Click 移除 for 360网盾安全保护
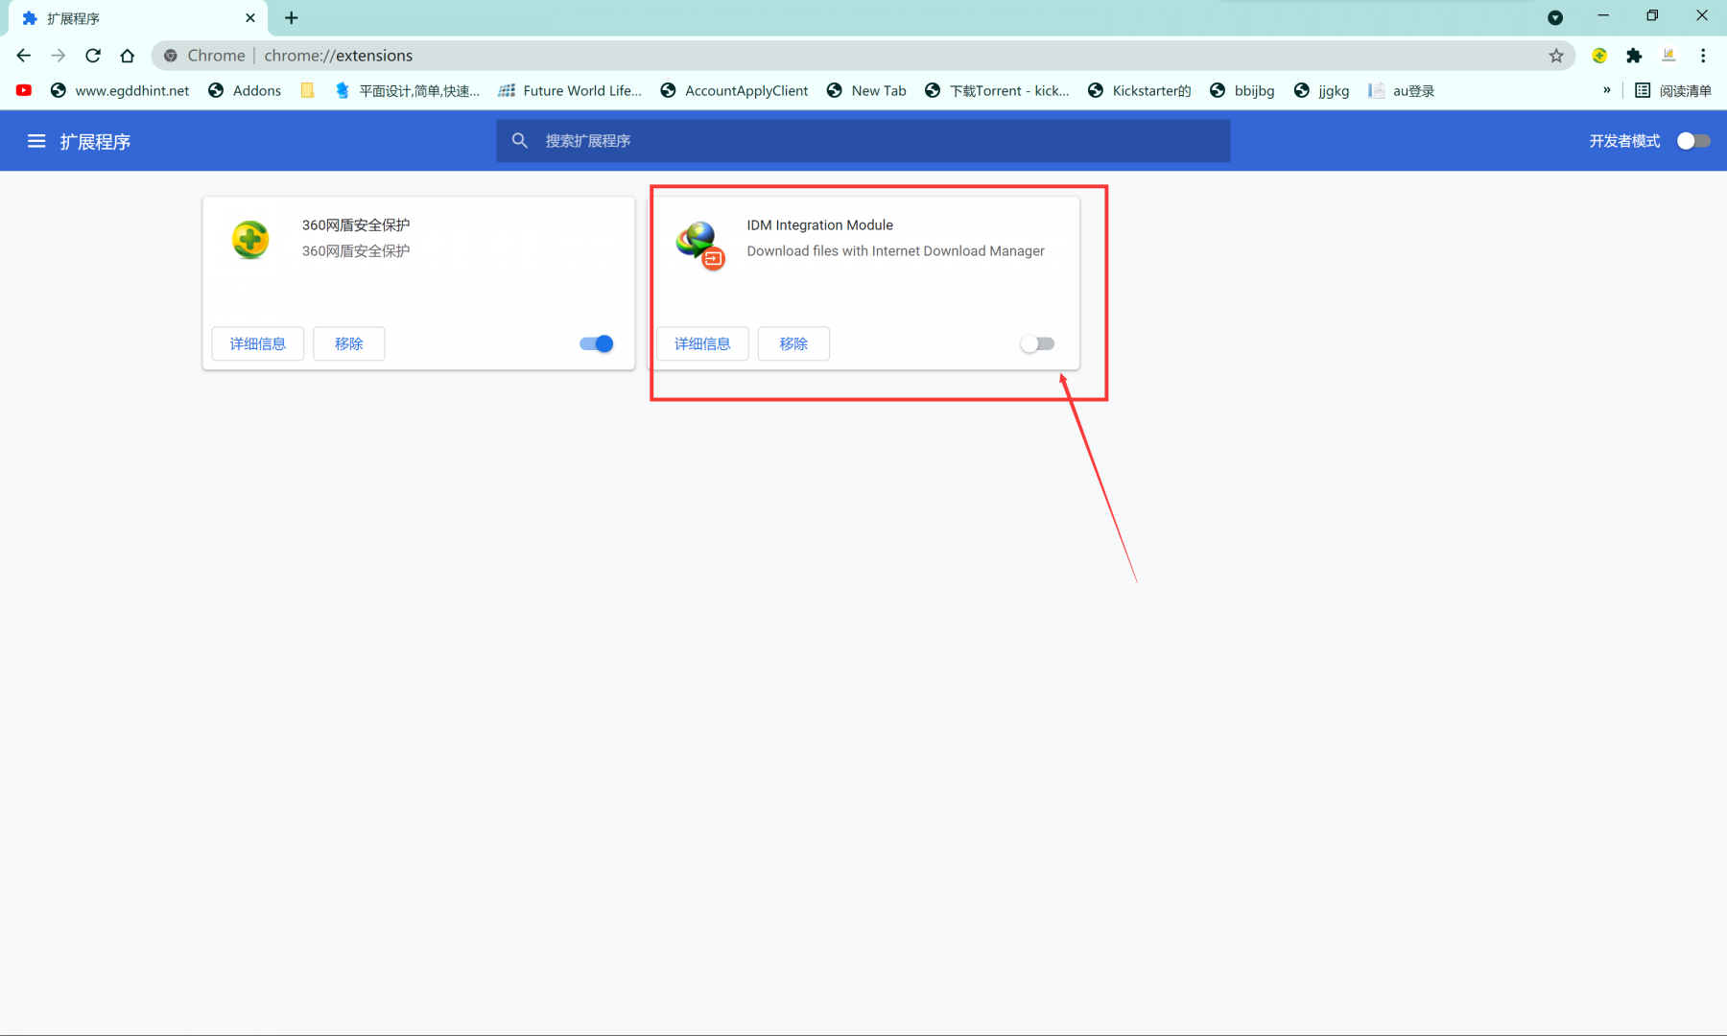This screenshot has height=1036, width=1727. point(349,343)
